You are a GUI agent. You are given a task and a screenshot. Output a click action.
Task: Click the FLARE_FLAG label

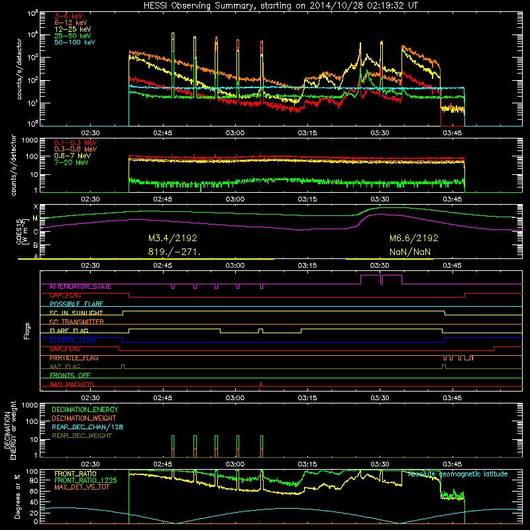click(69, 331)
